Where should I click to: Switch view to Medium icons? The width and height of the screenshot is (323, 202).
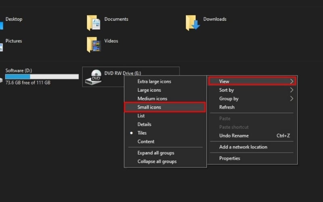(x=165, y=99)
